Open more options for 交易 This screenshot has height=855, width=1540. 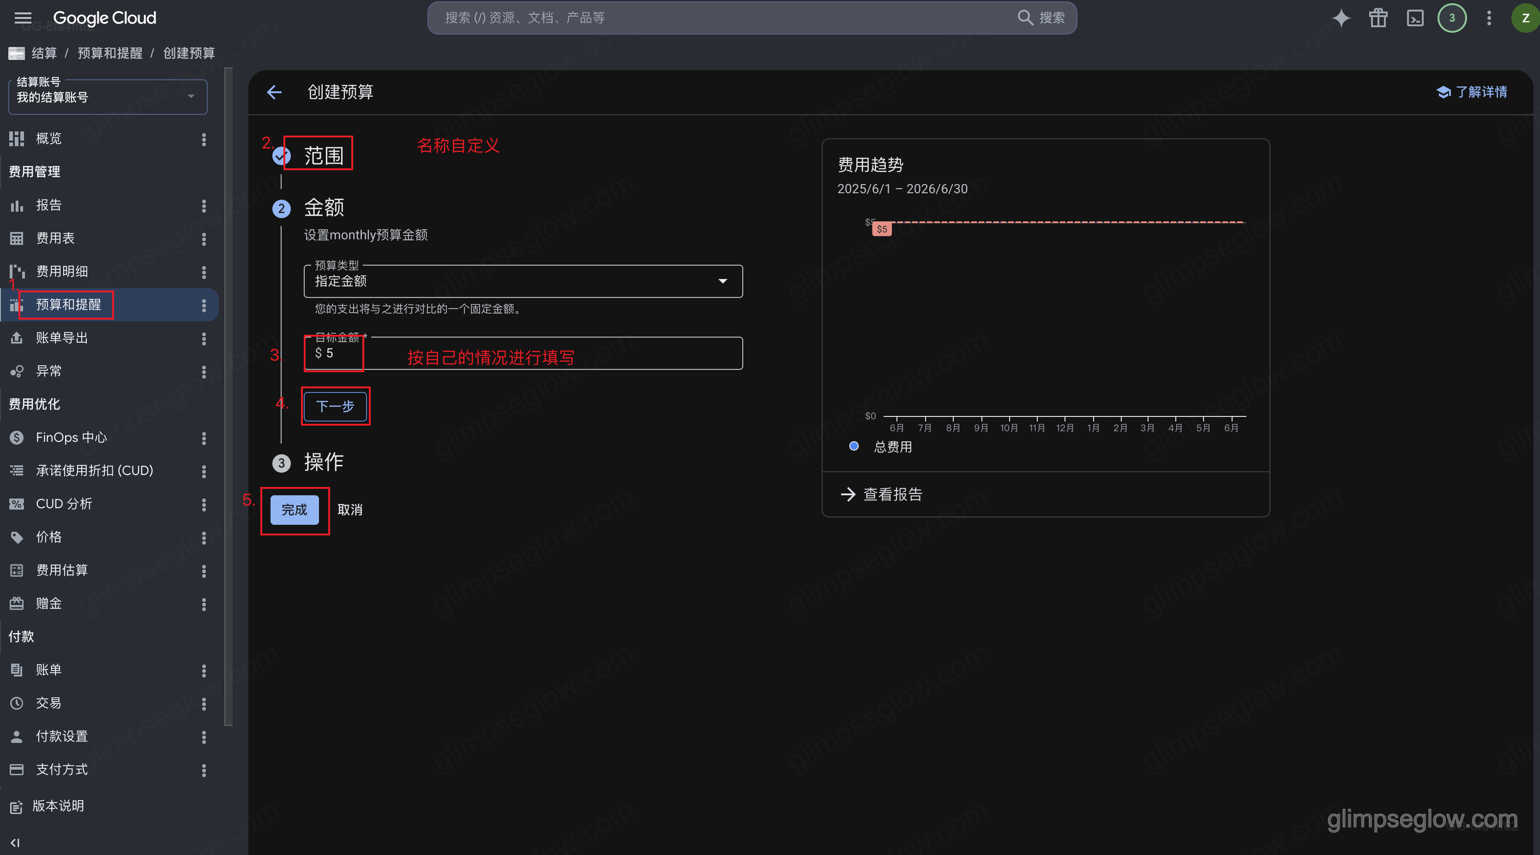point(204,704)
